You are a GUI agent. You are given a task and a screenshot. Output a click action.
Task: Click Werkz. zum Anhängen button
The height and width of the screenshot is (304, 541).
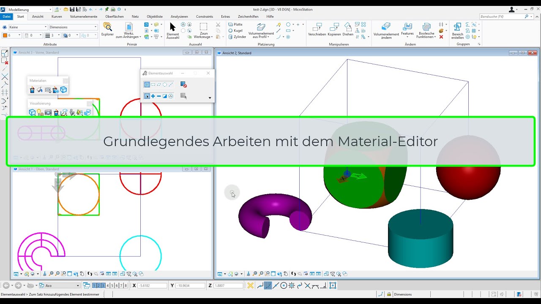click(x=129, y=31)
